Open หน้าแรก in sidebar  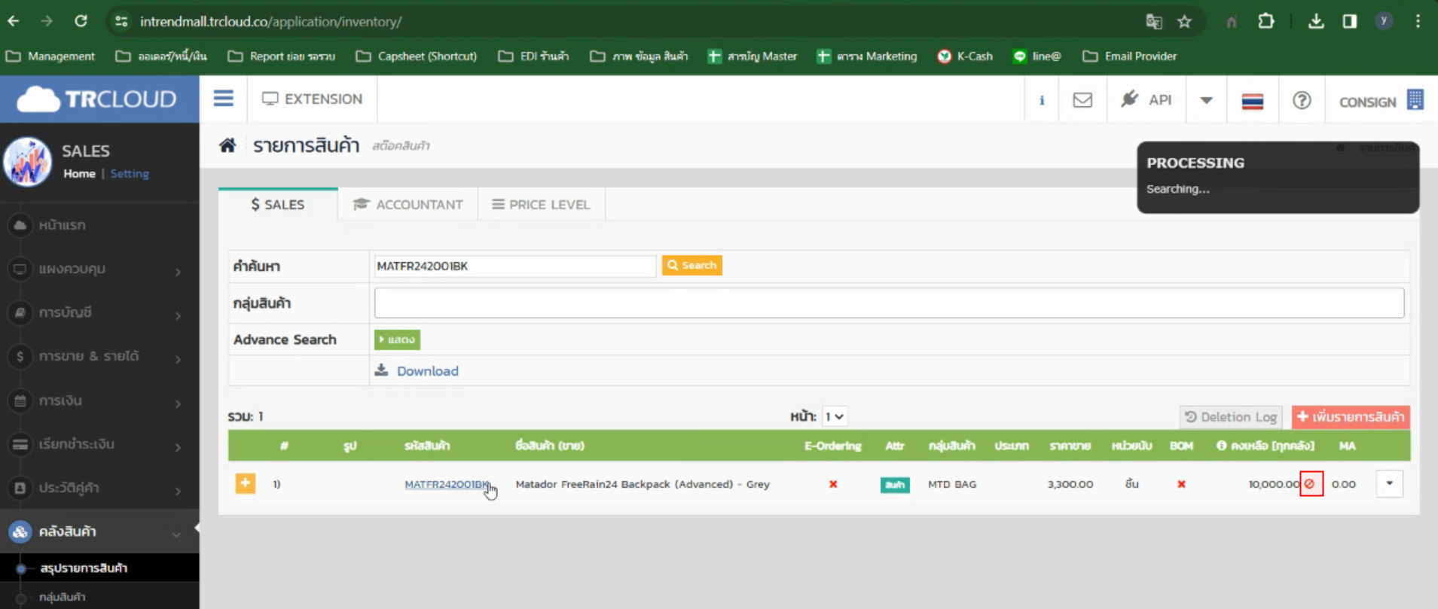pos(62,225)
